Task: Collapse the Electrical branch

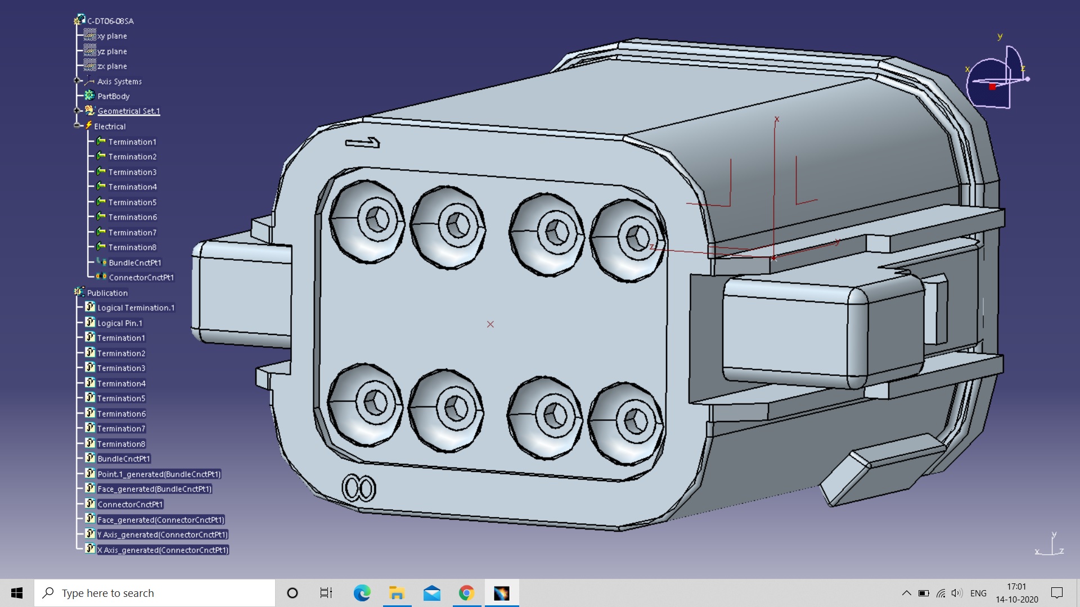Action: pos(77,126)
